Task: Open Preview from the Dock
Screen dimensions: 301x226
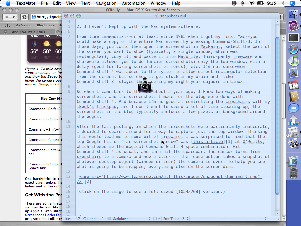Action: pos(294,144)
